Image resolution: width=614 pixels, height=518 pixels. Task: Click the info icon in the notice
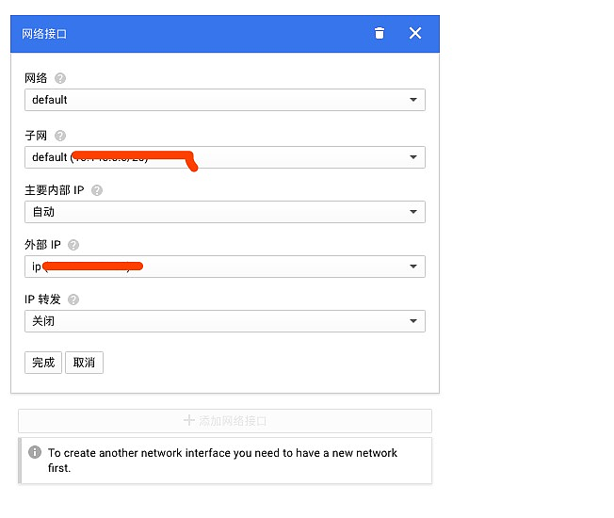tap(35, 452)
